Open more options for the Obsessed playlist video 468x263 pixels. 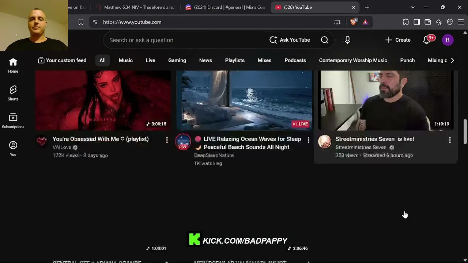(167, 140)
